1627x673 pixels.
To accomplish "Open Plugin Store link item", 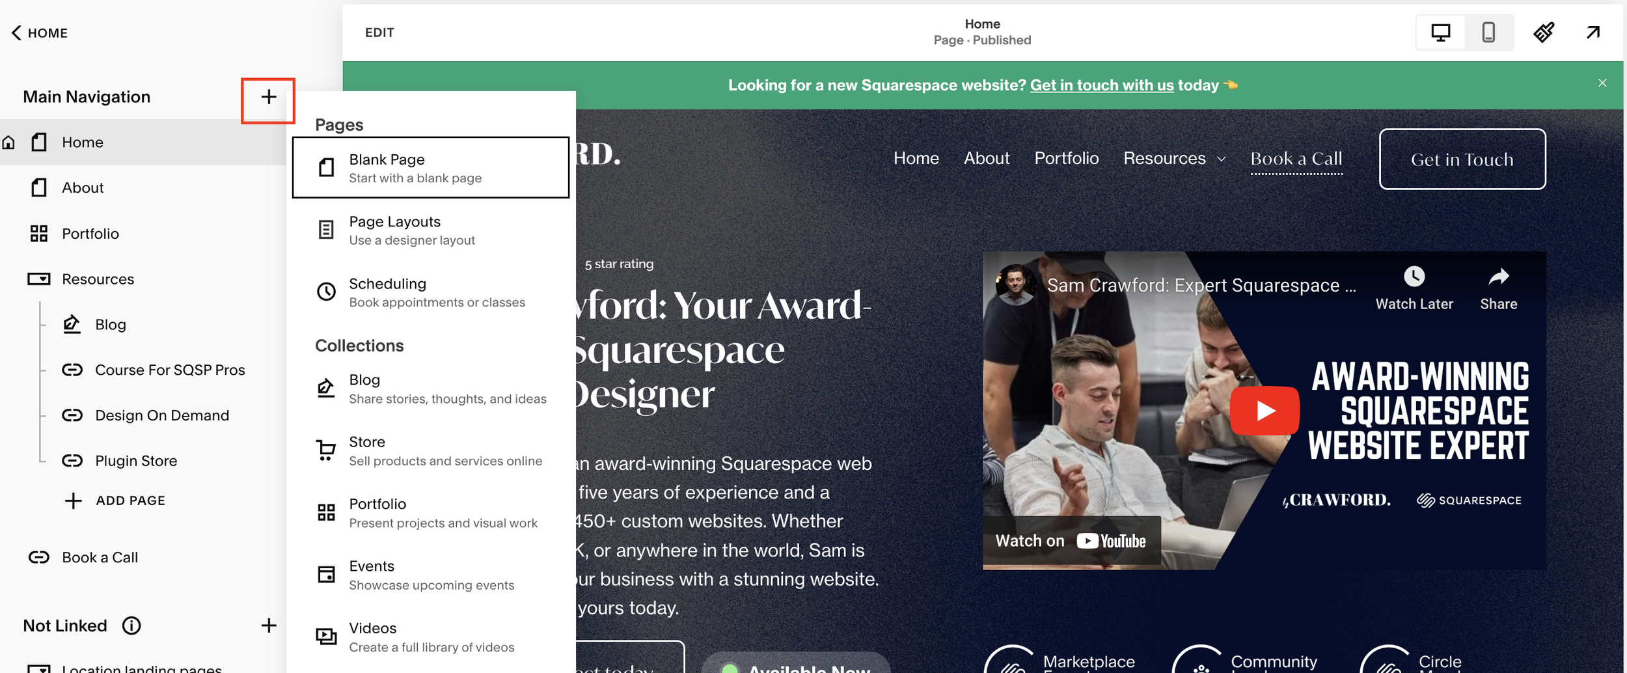I will pos(136,461).
